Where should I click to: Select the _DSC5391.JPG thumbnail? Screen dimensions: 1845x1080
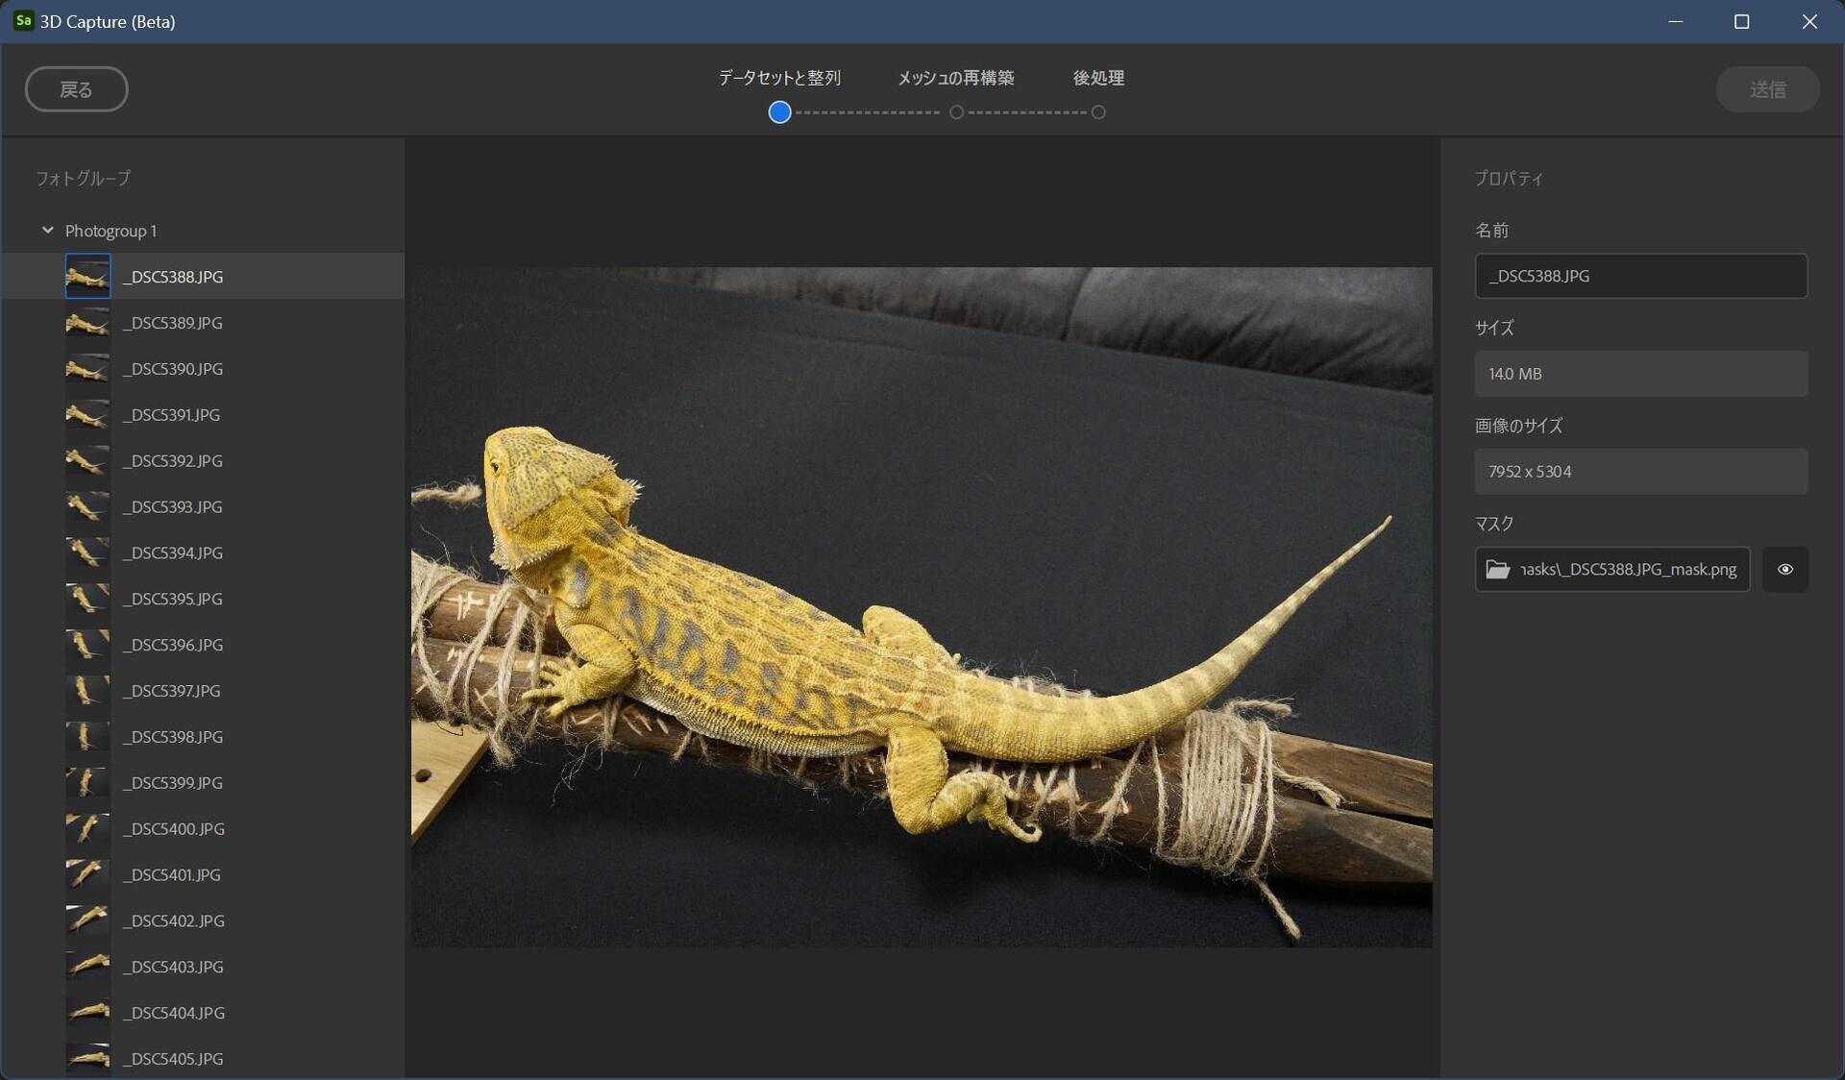coord(87,415)
